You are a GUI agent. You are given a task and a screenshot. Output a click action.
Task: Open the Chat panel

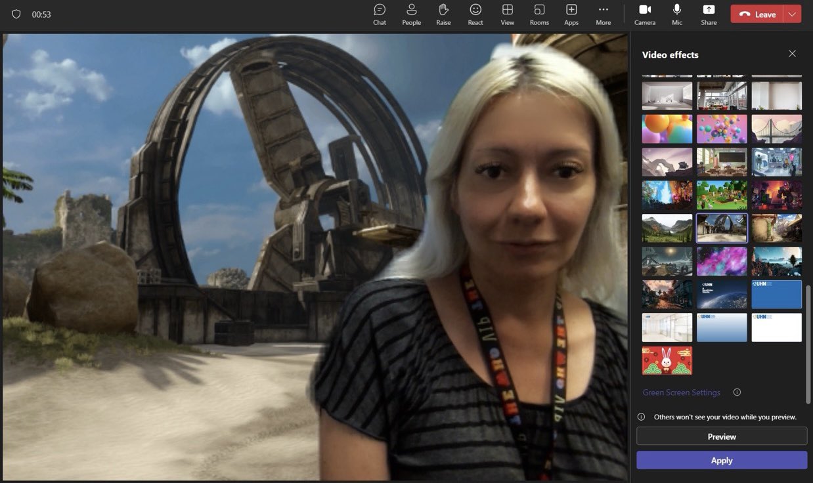pos(380,14)
